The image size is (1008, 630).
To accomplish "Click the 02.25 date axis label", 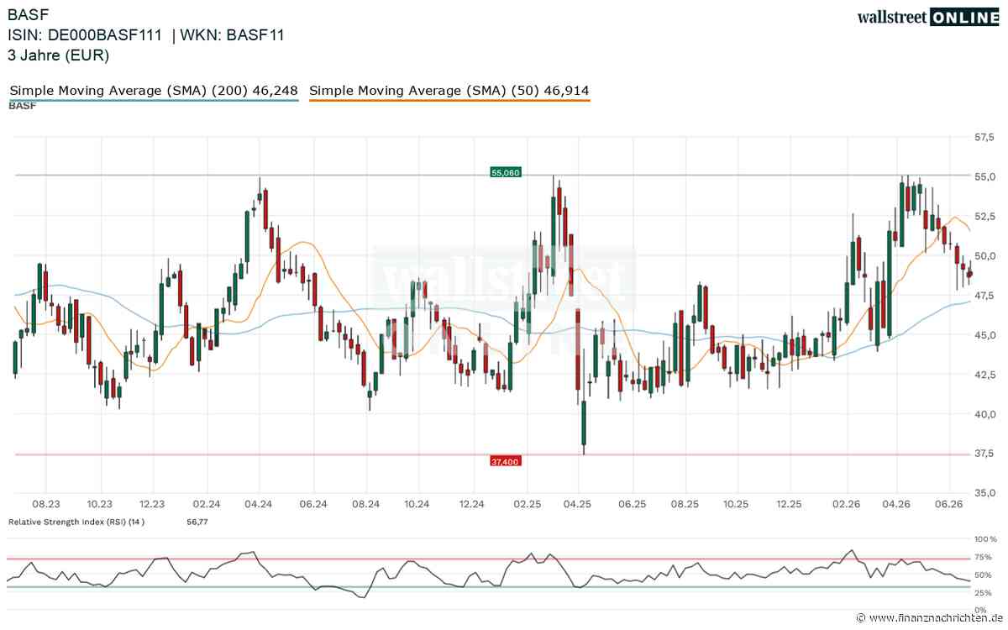I will [x=526, y=504].
